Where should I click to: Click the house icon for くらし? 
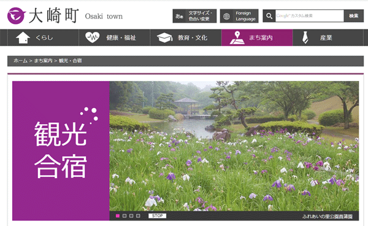coord(23,37)
